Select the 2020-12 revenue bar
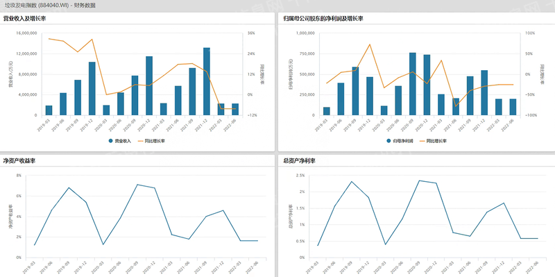Image resolution: width=555 pixels, height=277 pixels. click(149, 85)
